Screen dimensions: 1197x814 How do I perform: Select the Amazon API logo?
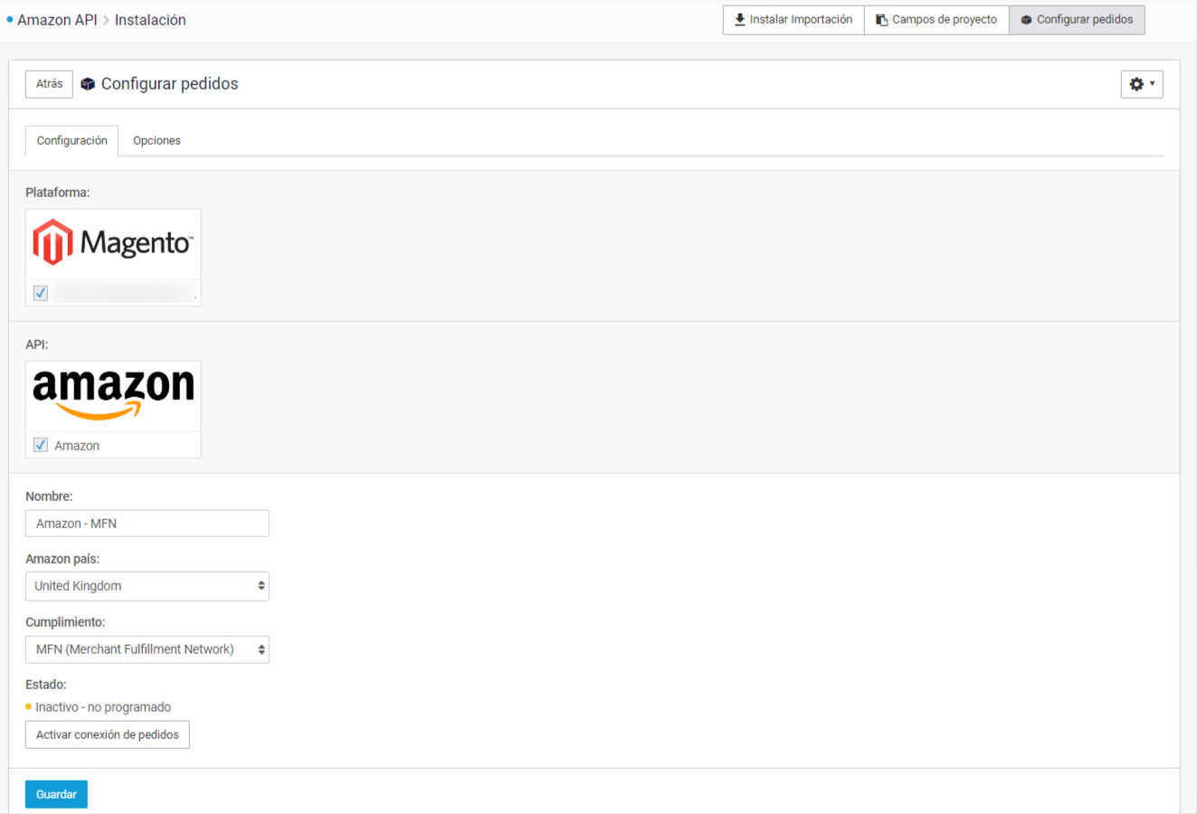click(113, 395)
